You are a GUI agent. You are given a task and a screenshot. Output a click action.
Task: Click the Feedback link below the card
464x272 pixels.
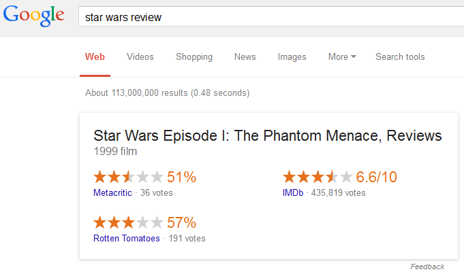pos(427,267)
